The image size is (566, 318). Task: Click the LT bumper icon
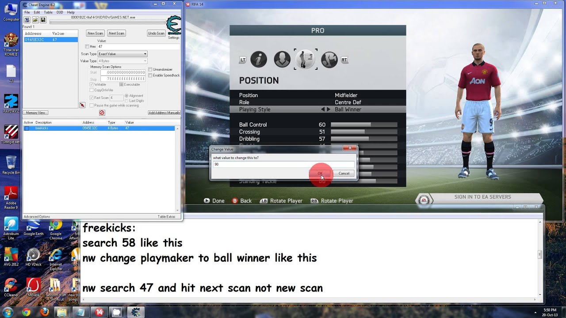pos(243,60)
